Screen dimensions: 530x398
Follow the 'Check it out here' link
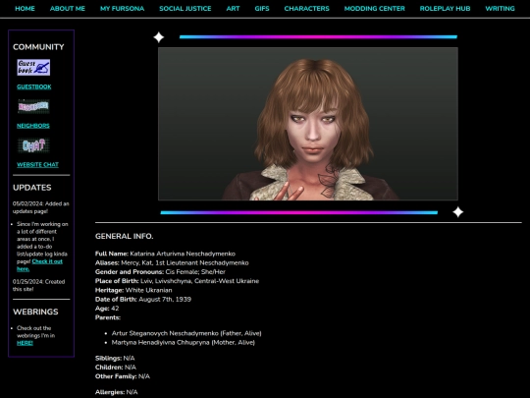pos(39,265)
